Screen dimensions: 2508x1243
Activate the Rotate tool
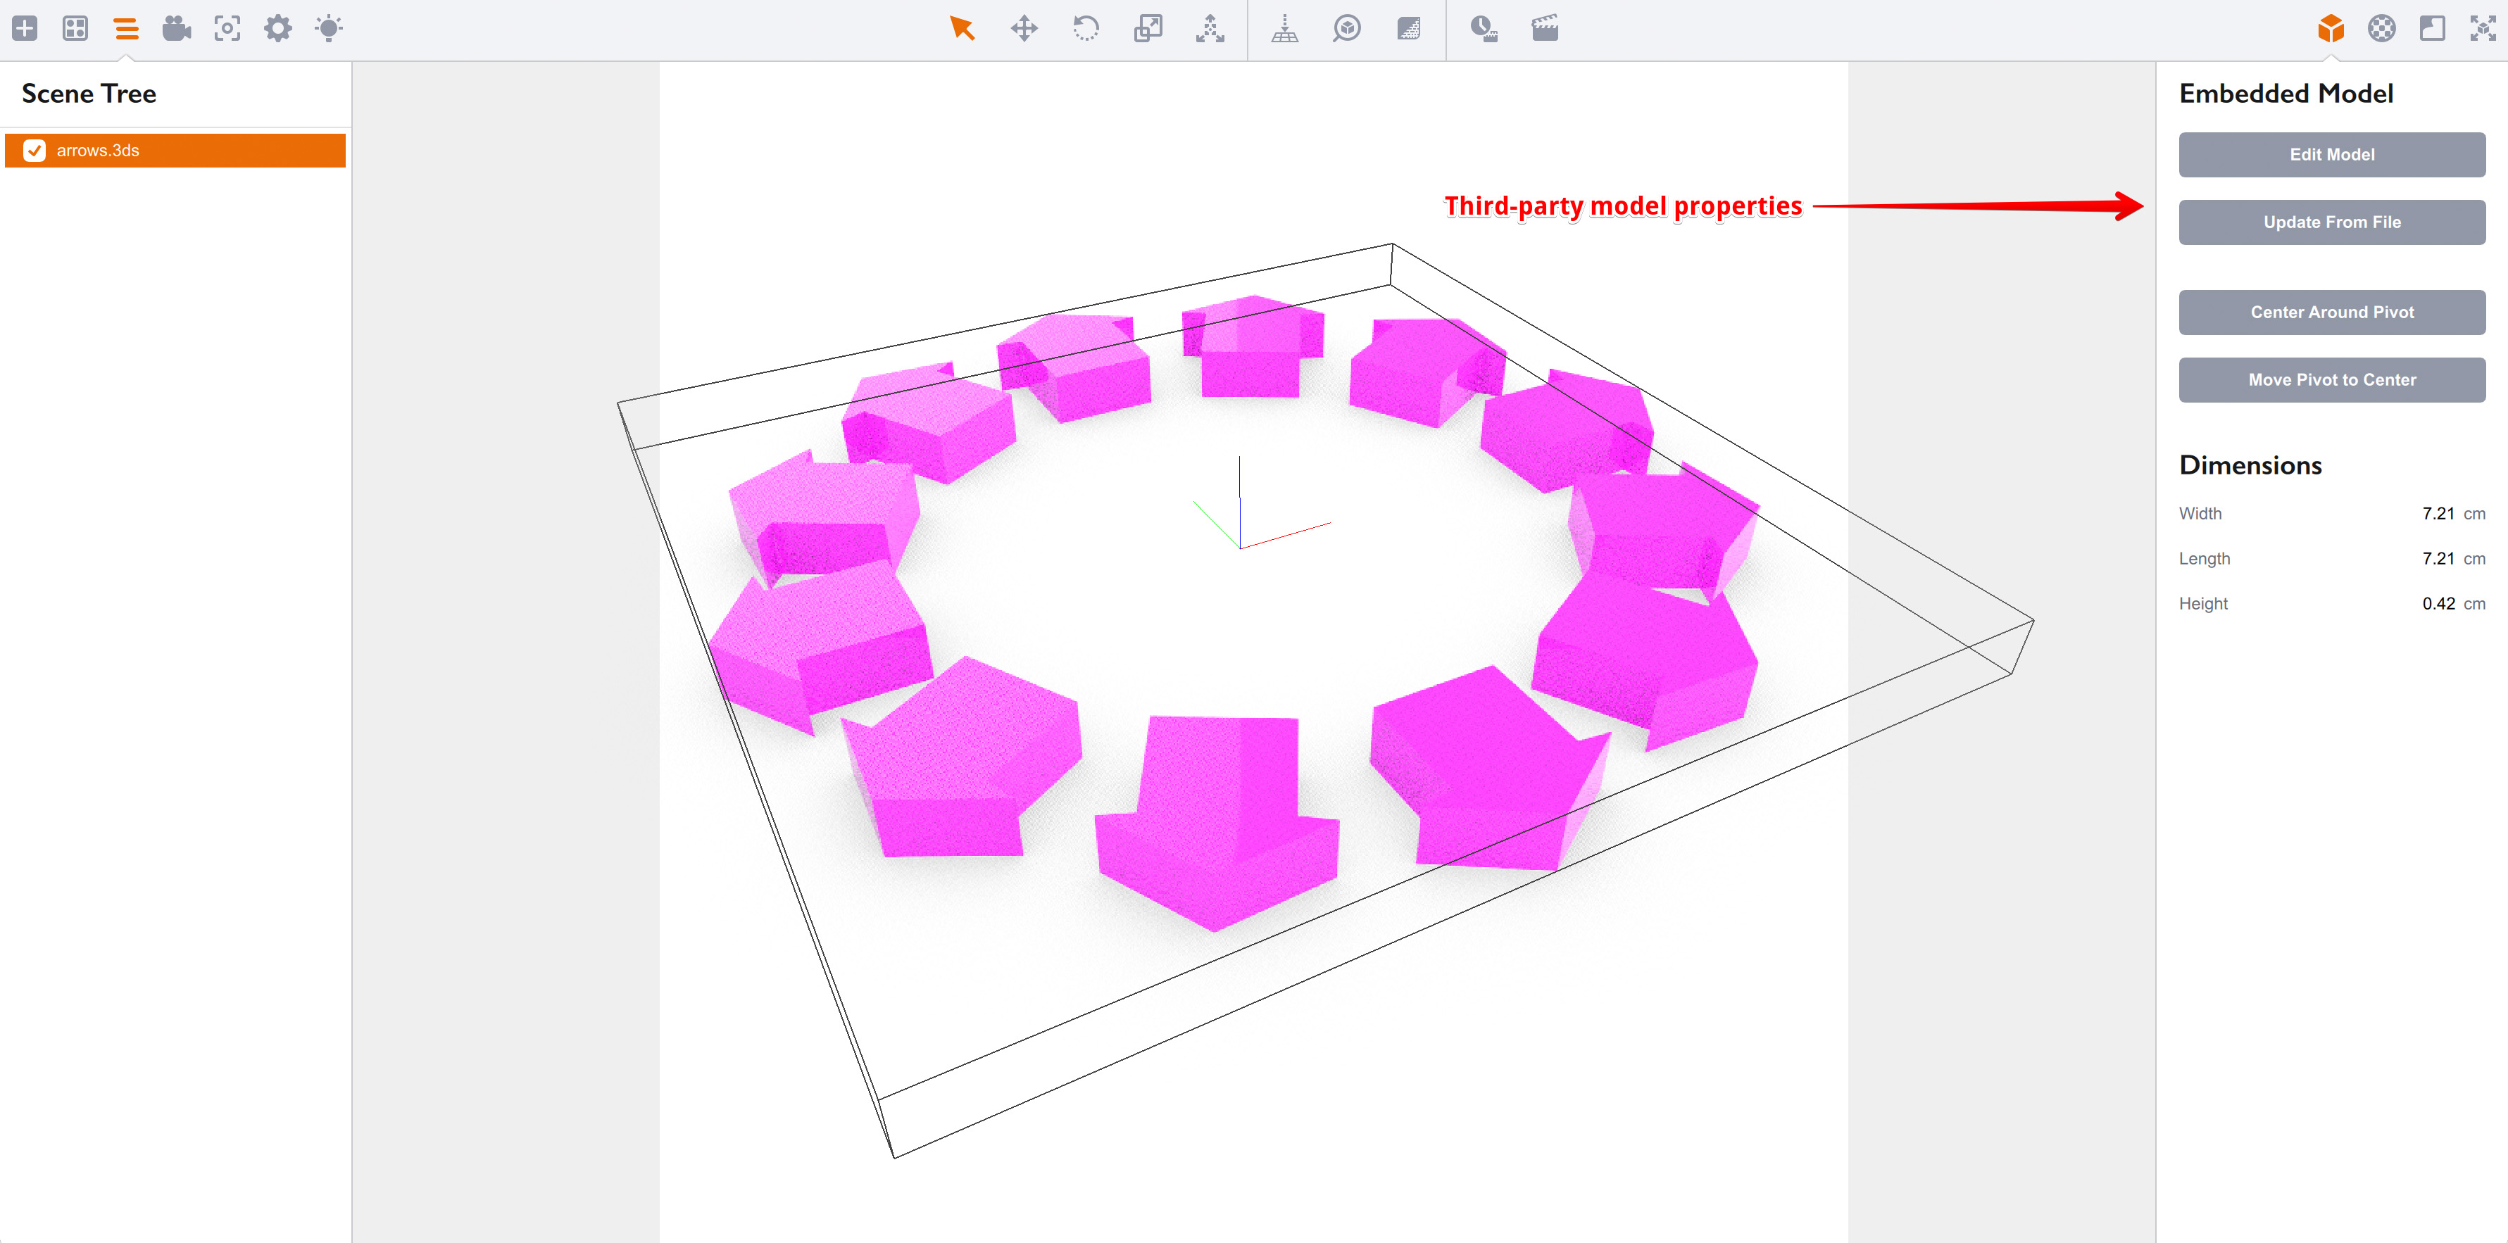click(1086, 29)
